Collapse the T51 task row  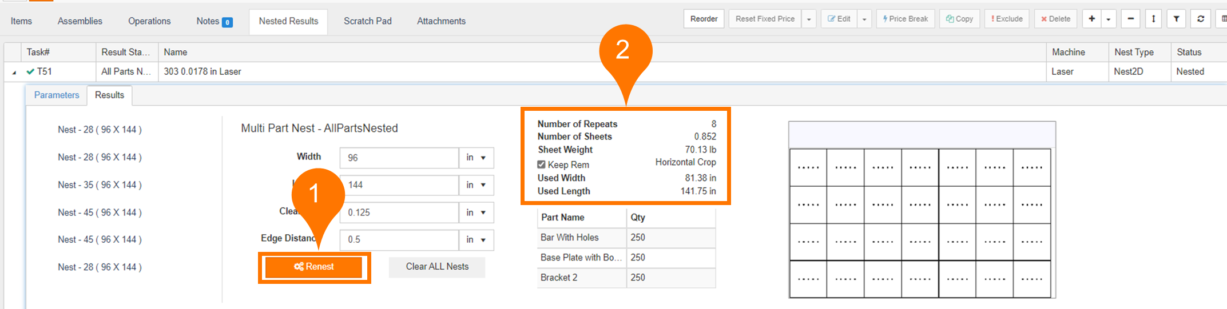[14, 72]
